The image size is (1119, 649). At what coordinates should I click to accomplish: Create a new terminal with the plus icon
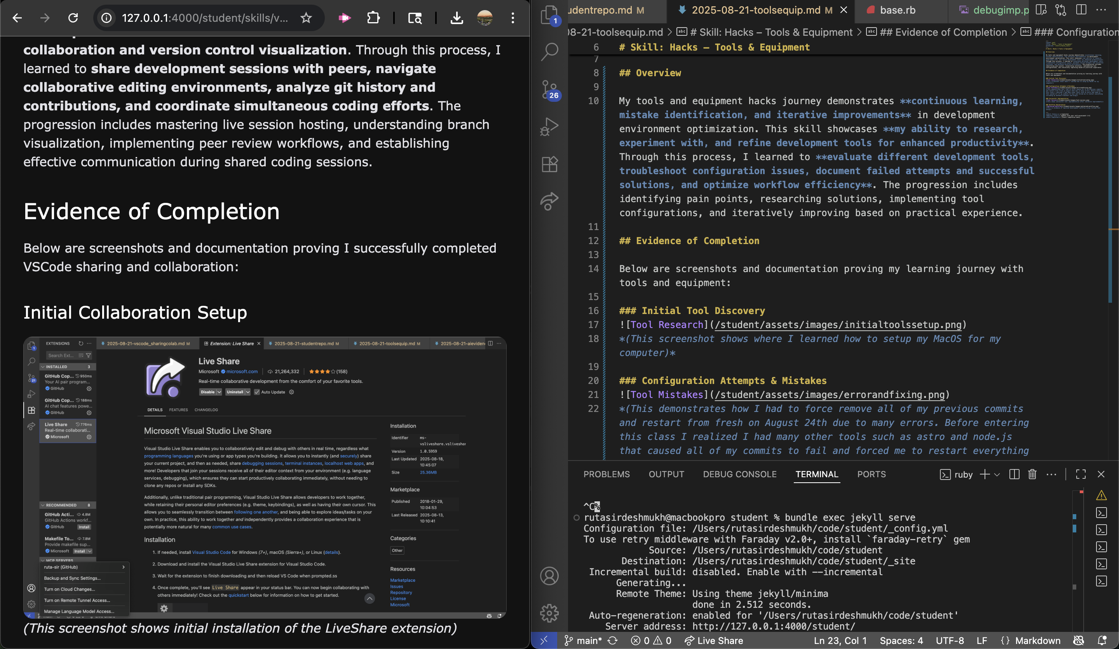point(985,475)
